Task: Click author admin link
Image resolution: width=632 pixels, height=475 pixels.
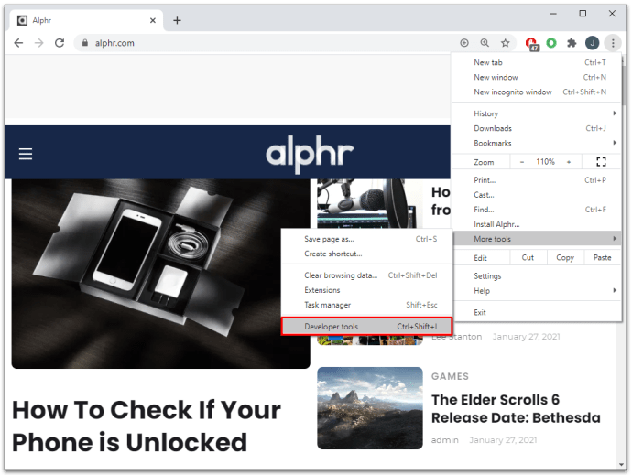Action: [x=444, y=440]
